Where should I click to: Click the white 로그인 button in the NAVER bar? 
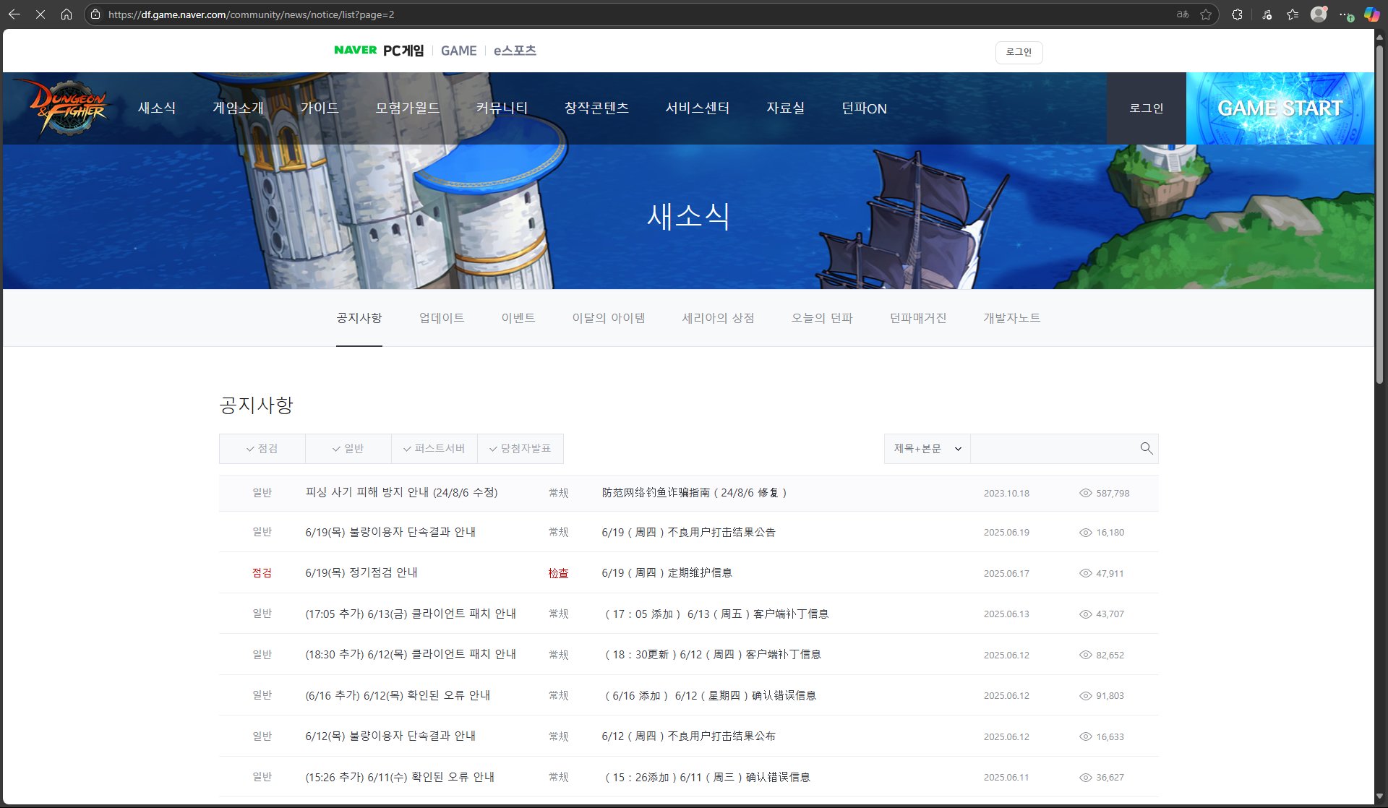pyautogui.click(x=1019, y=52)
